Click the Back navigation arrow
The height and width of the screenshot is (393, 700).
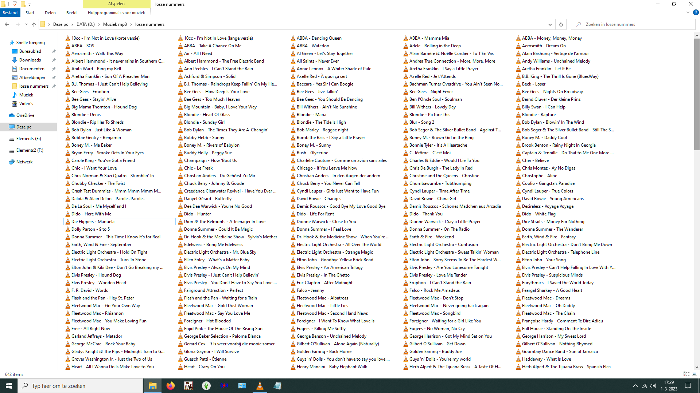pos(7,24)
